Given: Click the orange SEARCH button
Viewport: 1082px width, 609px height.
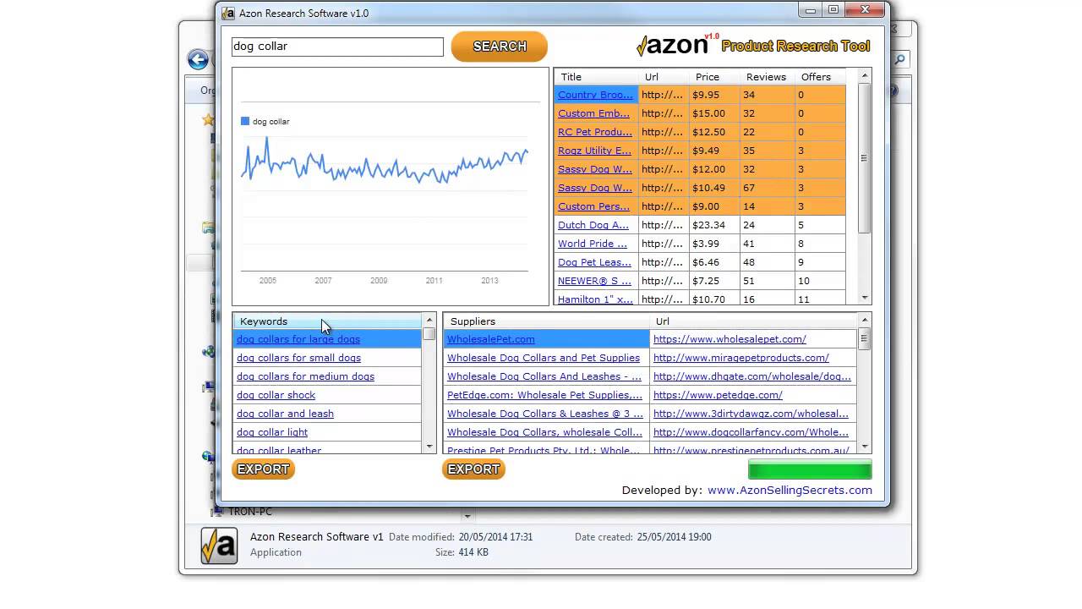Looking at the screenshot, I should [500, 47].
